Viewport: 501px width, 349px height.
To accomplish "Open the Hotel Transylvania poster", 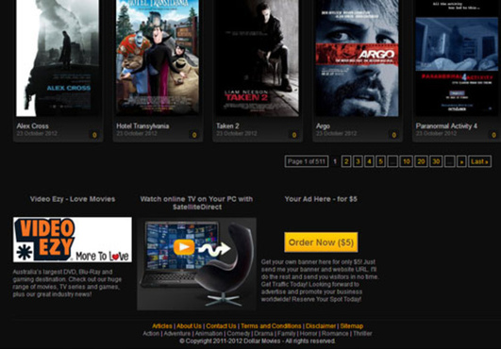I will tap(158, 58).
